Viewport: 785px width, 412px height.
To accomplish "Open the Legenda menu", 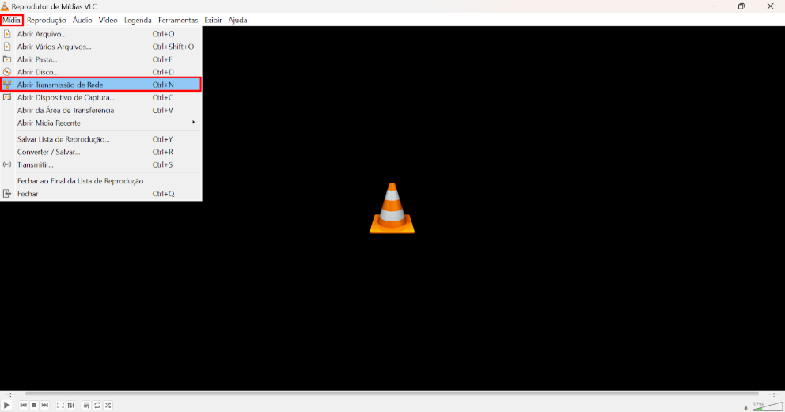I will (x=138, y=20).
